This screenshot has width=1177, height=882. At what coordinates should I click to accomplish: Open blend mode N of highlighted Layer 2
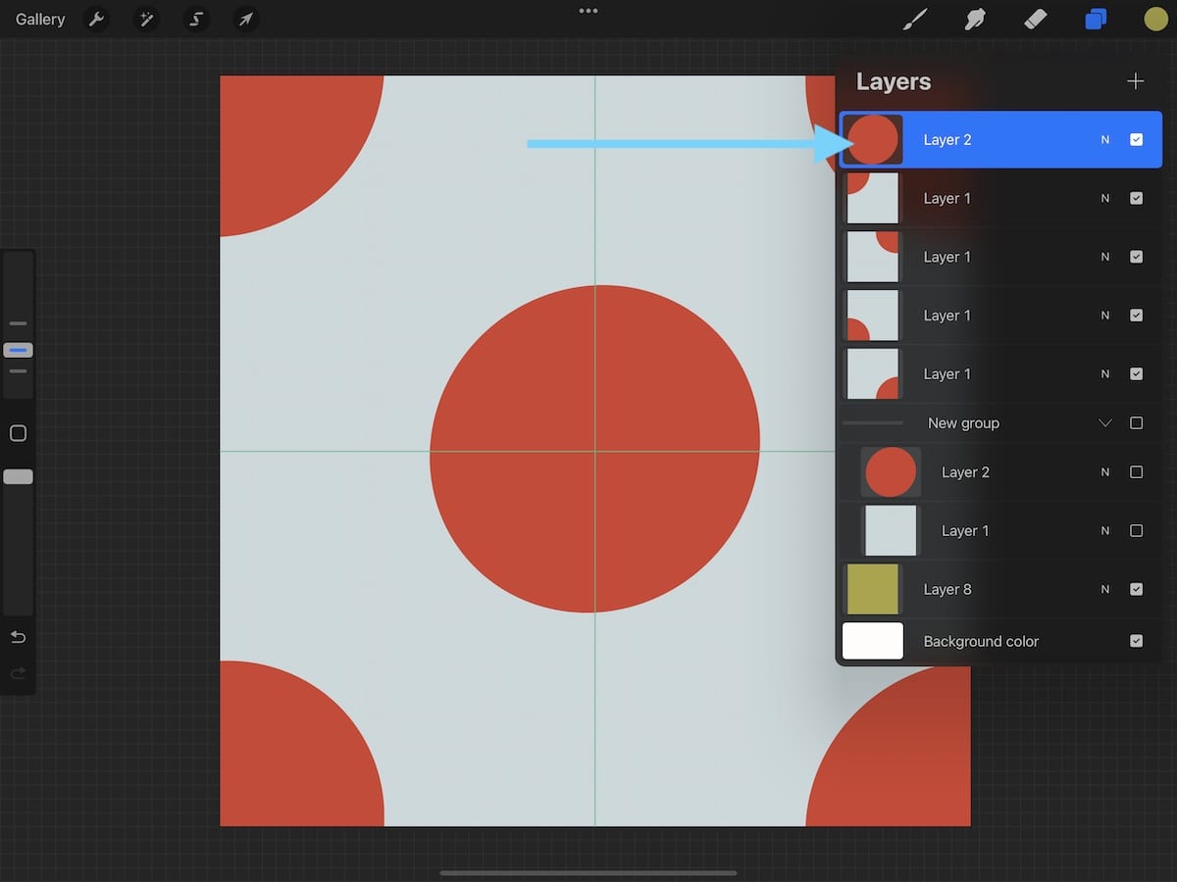click(x=1105, y=139)
